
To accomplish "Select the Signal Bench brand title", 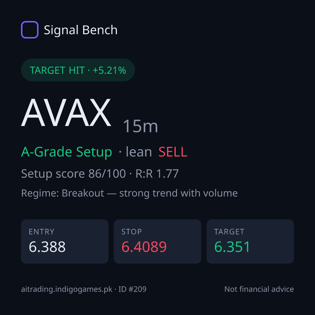I will 80,30.
